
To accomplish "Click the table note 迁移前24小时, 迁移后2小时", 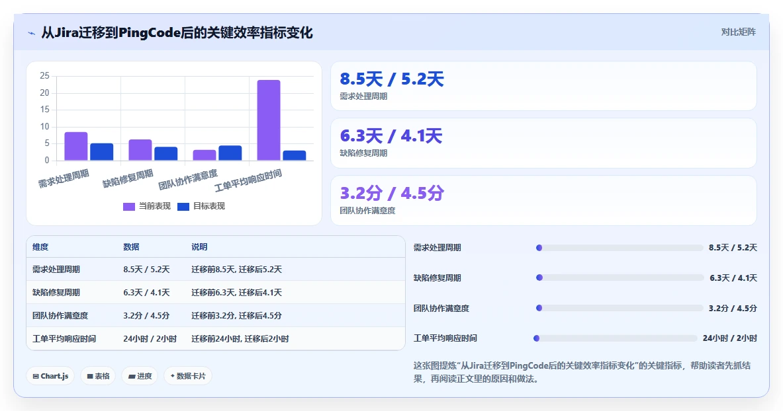I will 240,339.
